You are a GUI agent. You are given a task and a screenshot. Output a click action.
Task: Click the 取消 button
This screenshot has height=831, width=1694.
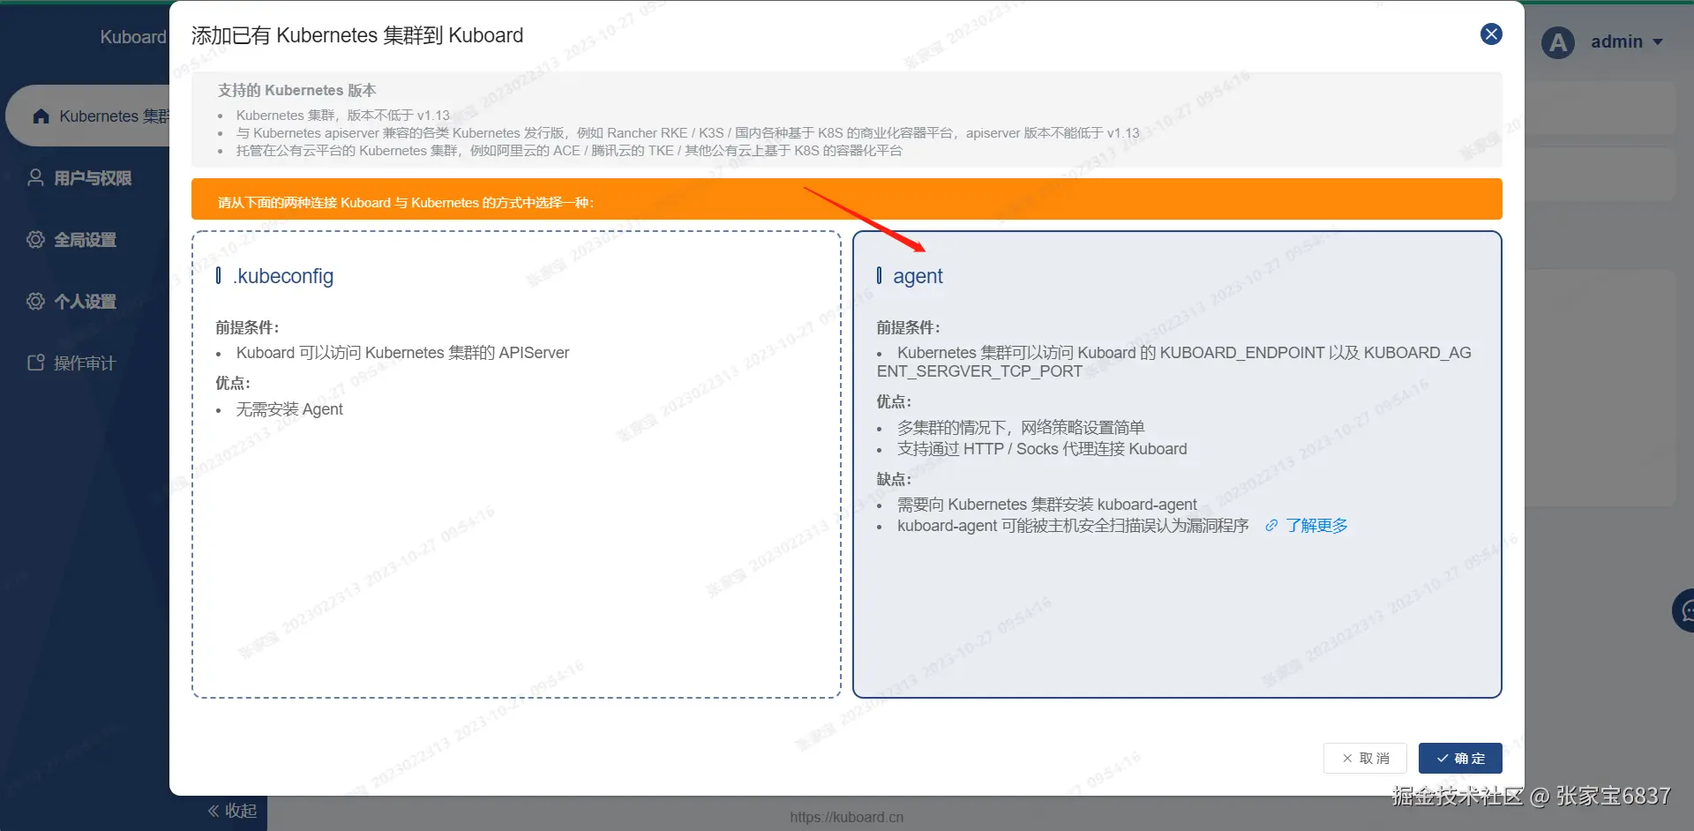coord(1365,759)
